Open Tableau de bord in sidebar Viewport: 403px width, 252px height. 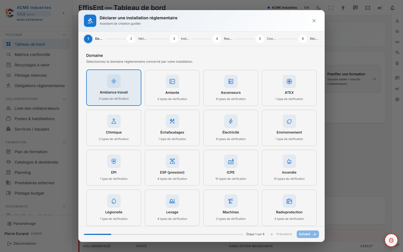click(36, 44)
